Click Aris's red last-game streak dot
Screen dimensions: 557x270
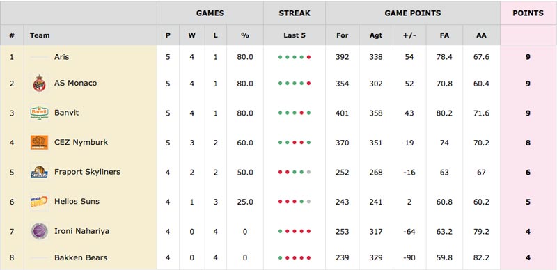(308, 57)
